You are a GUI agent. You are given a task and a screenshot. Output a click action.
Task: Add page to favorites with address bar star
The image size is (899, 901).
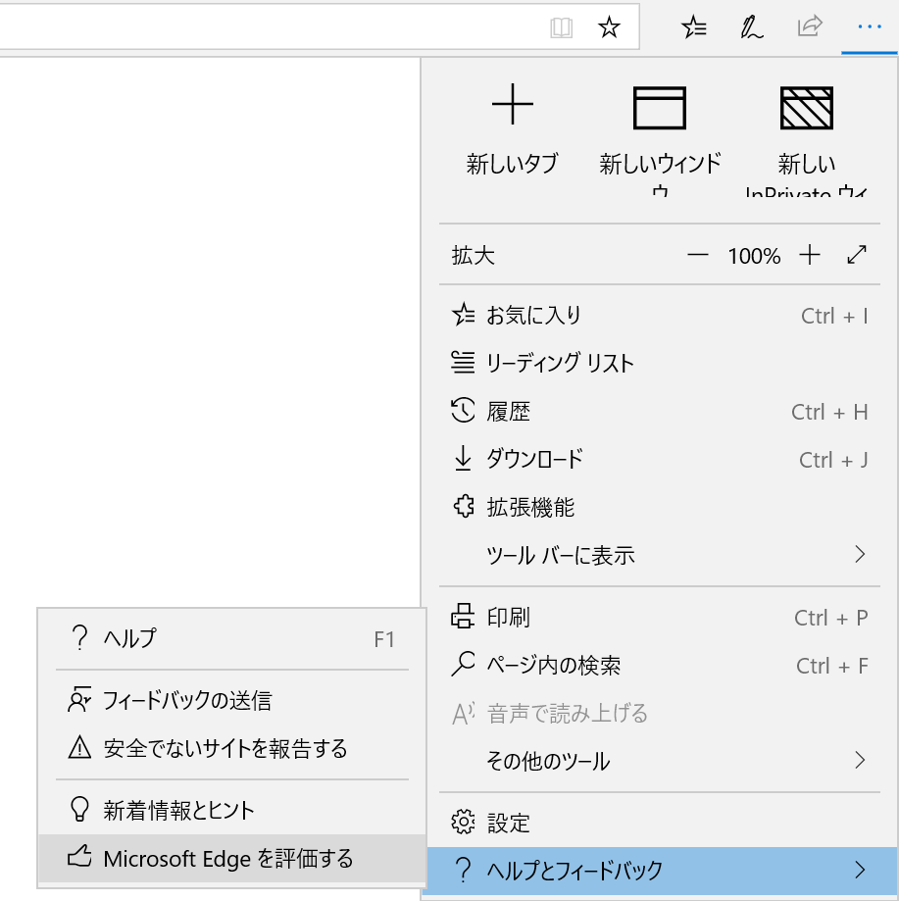609,27
